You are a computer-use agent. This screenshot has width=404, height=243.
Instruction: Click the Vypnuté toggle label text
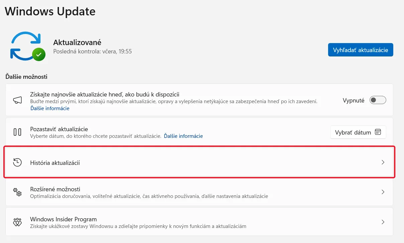pyautogui.click(x=353, y=100)
